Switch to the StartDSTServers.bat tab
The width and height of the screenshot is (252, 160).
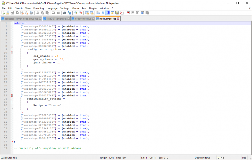(54, 19)
